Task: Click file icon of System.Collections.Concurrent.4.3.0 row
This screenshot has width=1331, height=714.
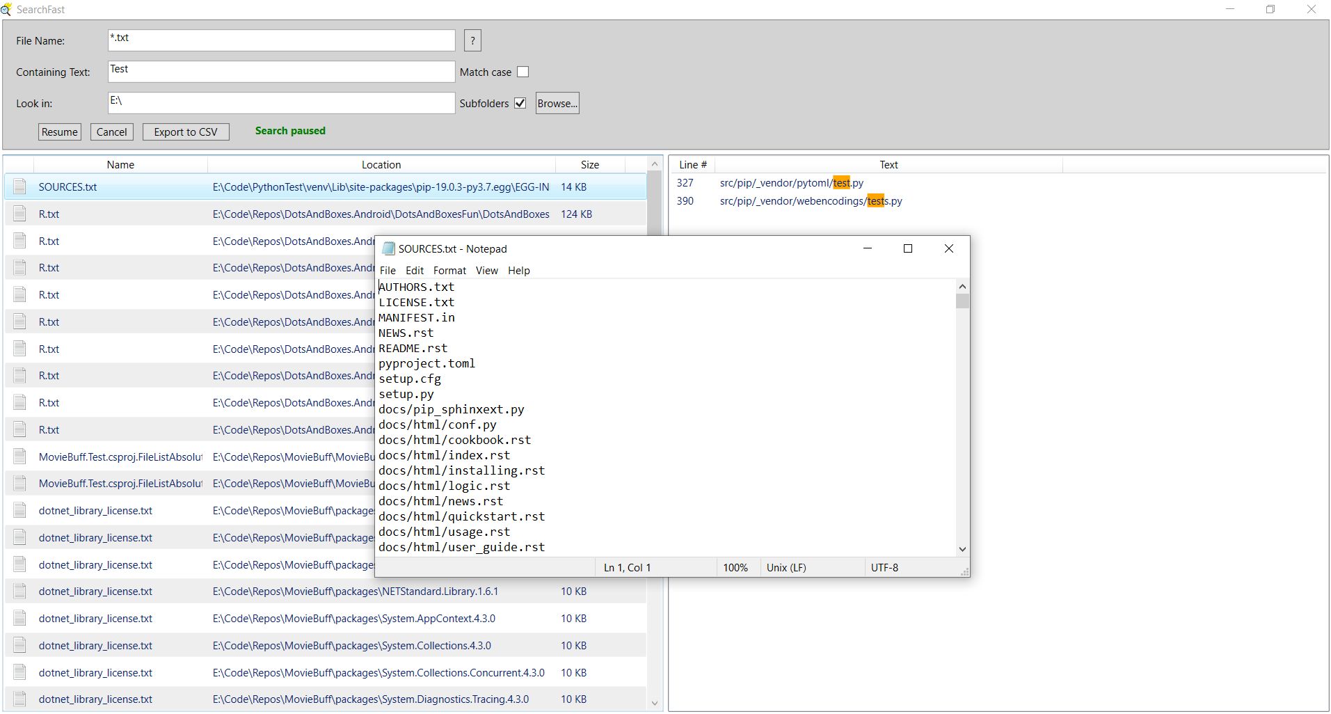Action: (20, 673)
